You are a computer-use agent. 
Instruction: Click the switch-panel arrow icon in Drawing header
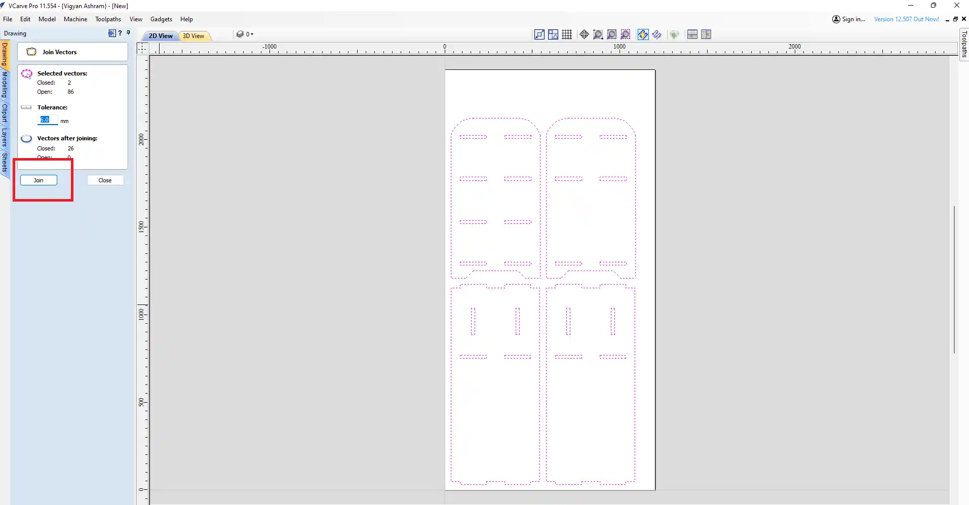click(112, 33)
